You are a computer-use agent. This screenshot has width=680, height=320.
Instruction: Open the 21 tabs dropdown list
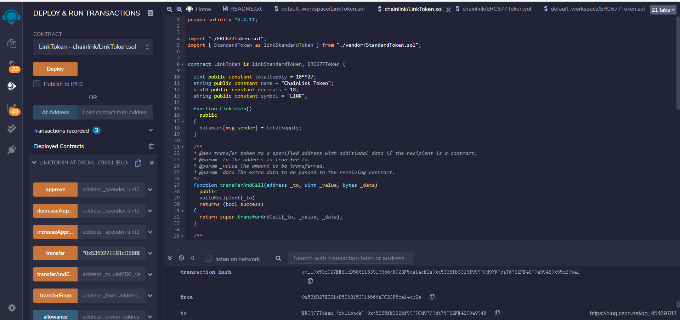coord(663,10)
